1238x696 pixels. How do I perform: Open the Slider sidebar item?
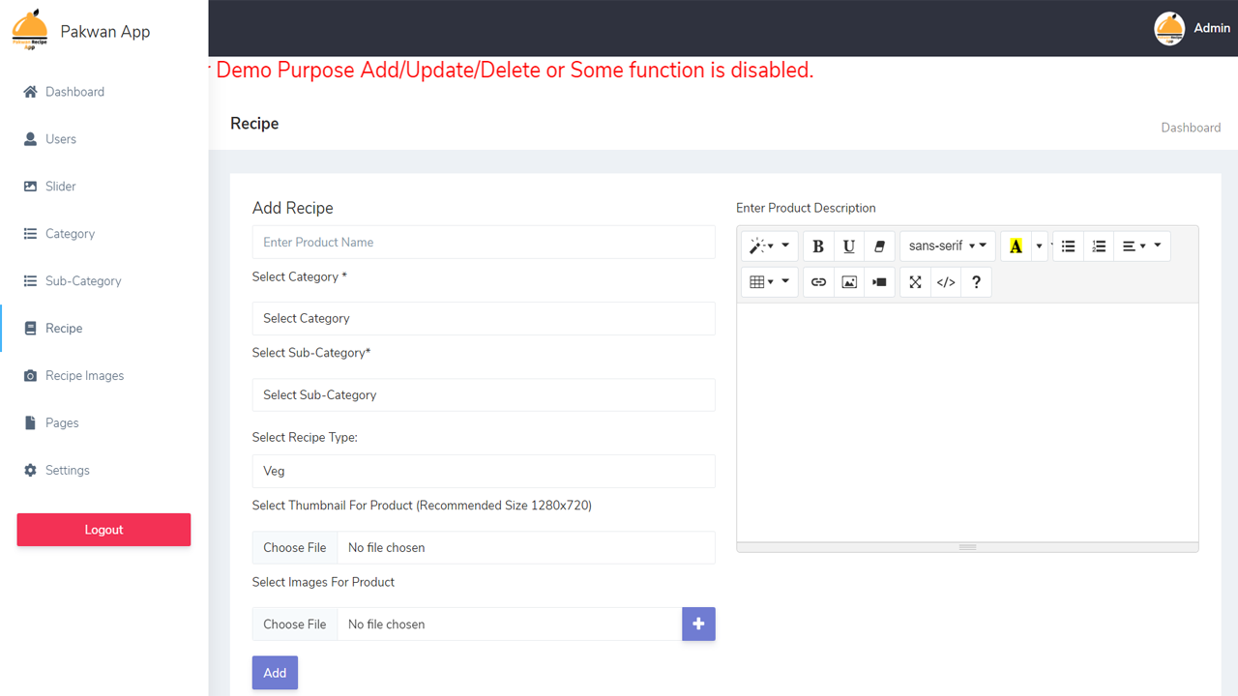click(x=103, y=187)
